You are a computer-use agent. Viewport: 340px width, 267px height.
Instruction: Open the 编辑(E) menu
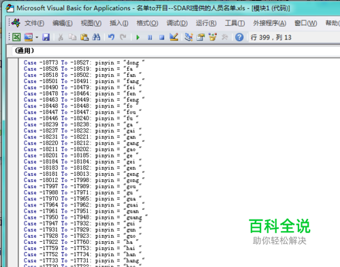pyautogui.click(x=63, y=23)
